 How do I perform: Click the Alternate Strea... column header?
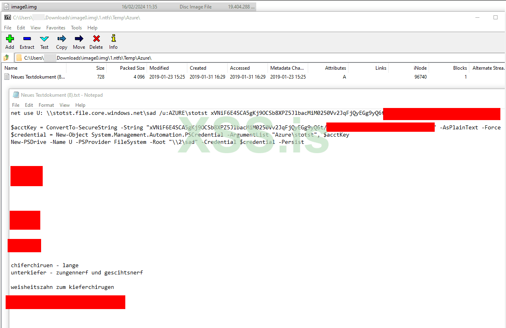click(x=487, y=68)
